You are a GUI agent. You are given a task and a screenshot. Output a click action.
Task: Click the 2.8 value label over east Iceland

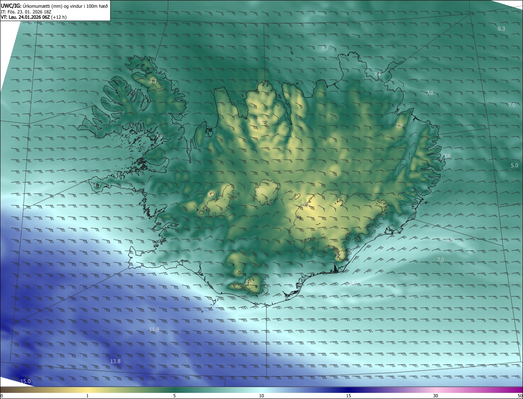[399, 126]
